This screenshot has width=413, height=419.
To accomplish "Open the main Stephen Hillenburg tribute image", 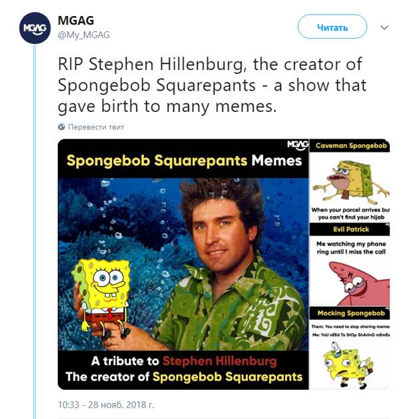I will [183, 264].
